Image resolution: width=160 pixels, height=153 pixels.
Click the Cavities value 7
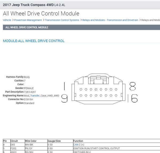[25, 81]
